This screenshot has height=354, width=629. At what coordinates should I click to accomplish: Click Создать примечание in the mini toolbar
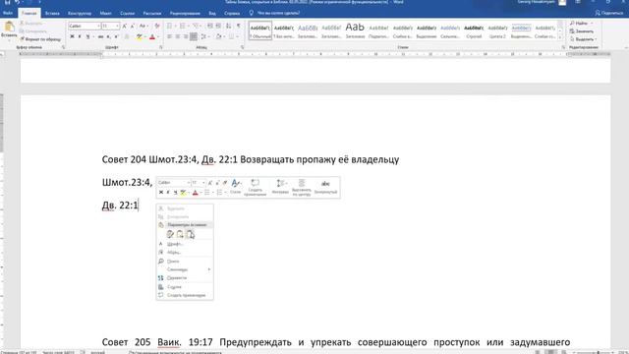[255, 188]
